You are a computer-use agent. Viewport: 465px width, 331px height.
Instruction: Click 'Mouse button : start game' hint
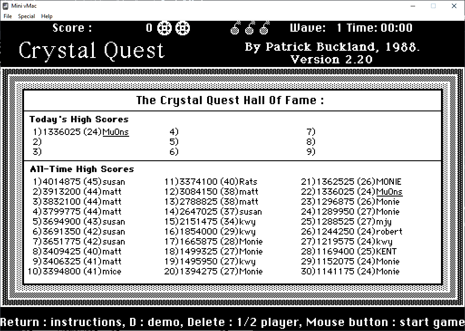point(386,322)
